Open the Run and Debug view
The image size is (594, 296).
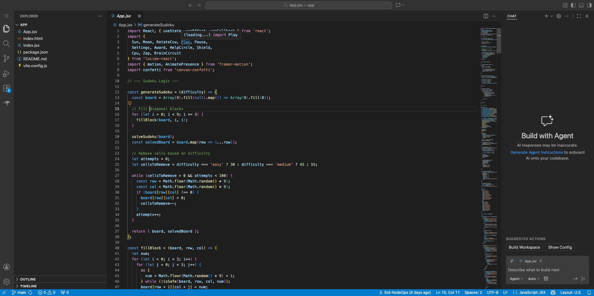pyautogui.click(x=7, y=74)
